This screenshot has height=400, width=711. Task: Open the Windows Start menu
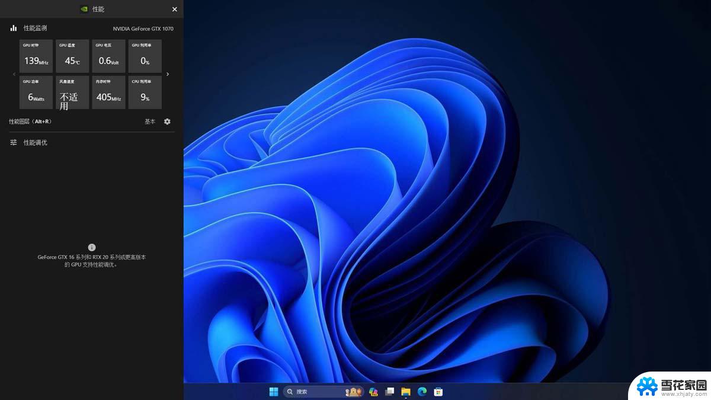[x=274, y=392]
